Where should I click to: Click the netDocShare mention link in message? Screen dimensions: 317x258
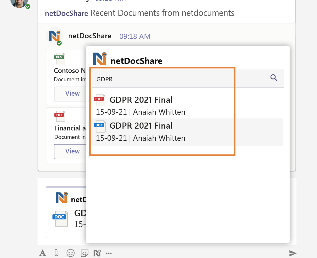tap(67, 13)
